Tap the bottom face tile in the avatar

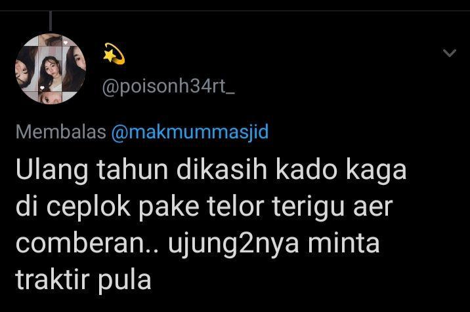[x=50, y=98]
